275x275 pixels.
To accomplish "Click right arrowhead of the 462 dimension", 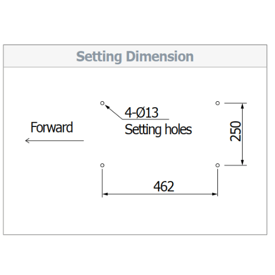I will click(215, 194).
